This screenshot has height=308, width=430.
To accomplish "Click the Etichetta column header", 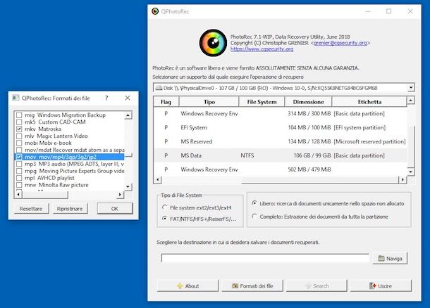I will [x=369, y=102].
